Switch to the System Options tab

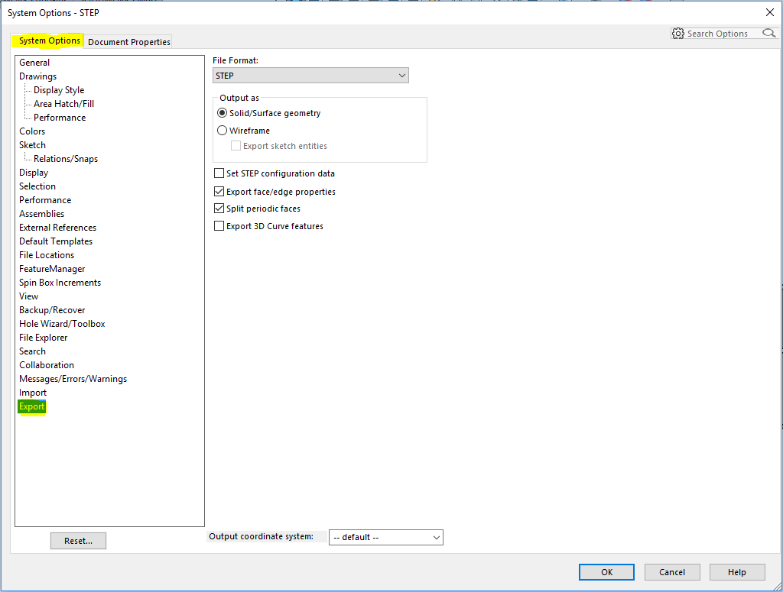(x=50, y=40)
